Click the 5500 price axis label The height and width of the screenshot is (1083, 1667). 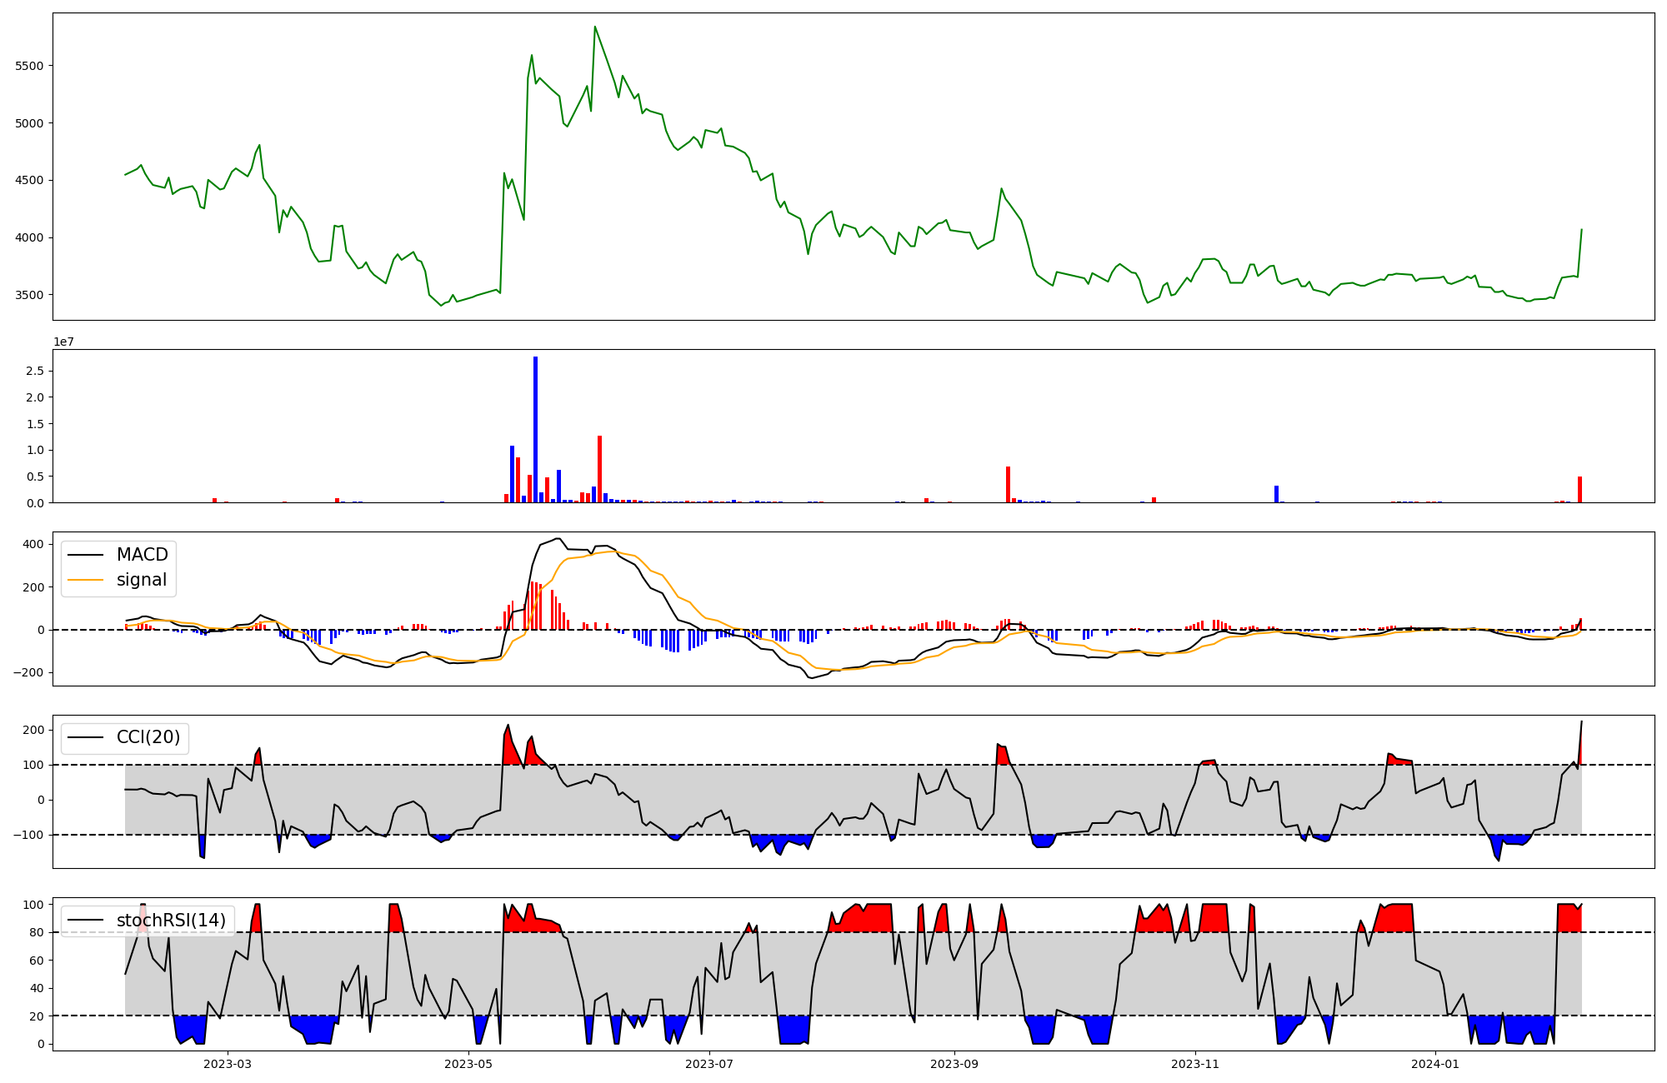click(x=30, y=66)
